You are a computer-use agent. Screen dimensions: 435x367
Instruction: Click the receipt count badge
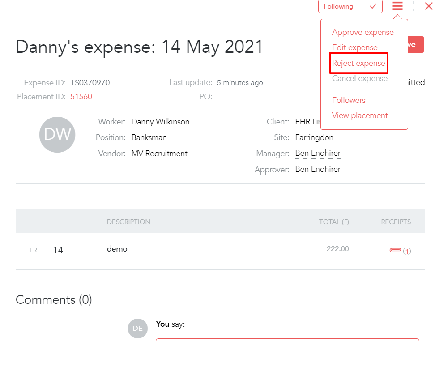tap(407, 252)
